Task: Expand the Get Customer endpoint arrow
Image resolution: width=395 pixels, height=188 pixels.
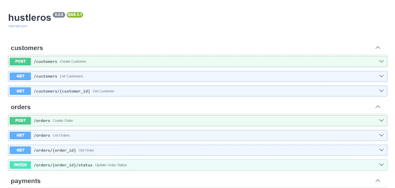Action: [x=381, y=91]
